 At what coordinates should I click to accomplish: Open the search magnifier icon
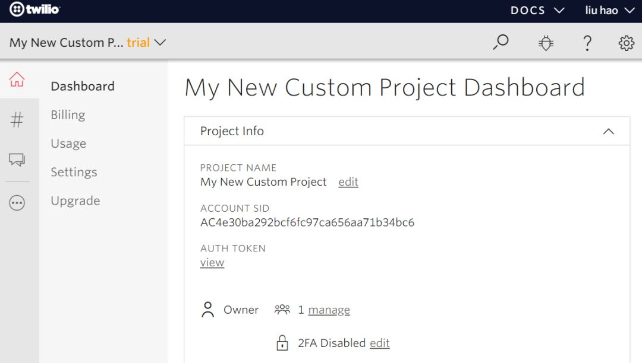point(501,42)
